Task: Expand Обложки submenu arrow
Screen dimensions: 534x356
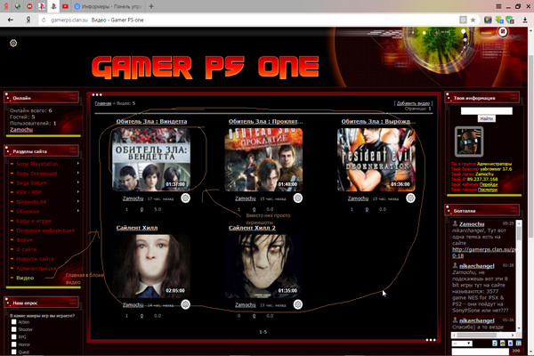Action: (78, 211)
